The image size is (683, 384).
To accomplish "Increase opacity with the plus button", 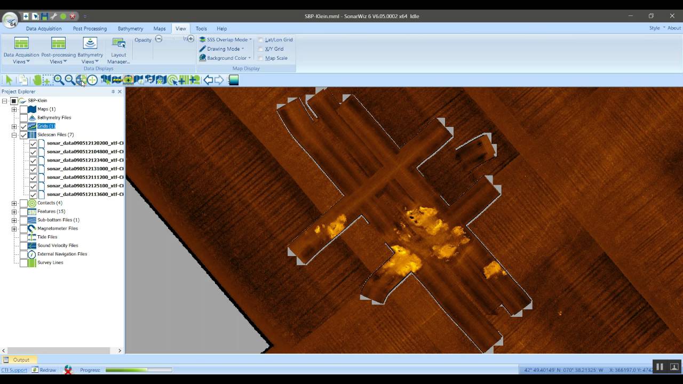I will [190, 39].
